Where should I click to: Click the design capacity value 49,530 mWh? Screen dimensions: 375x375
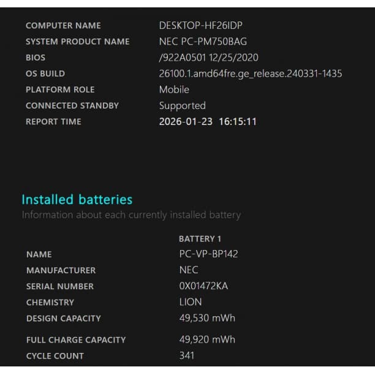207,318
